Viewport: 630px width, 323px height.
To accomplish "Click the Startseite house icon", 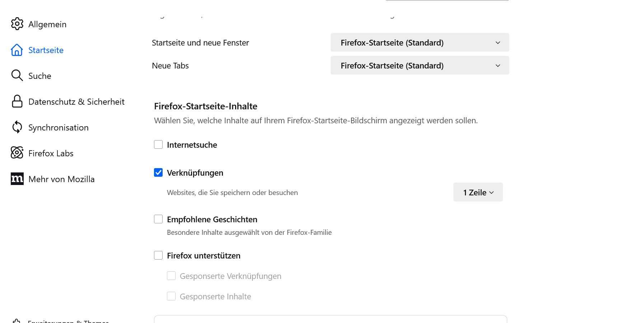I will point(17,50).
